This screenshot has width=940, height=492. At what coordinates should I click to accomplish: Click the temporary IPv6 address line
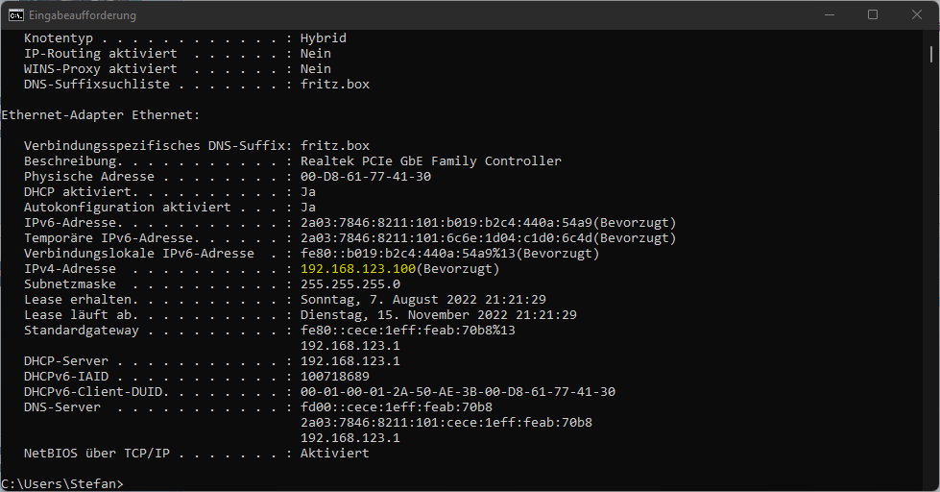pyautogui.click(x=350, y=238)
